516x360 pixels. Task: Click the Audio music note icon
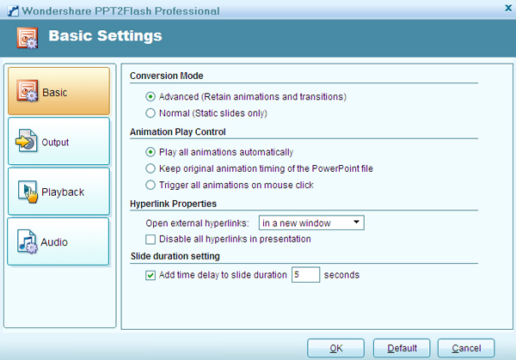28,241
